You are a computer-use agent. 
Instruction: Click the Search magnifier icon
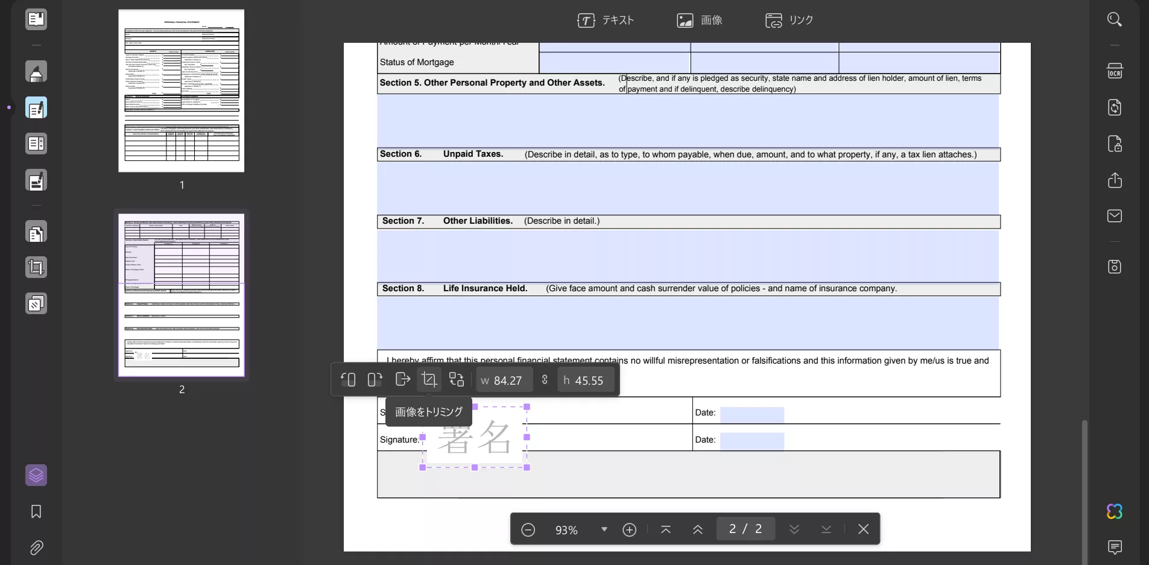pos(1115,20)
